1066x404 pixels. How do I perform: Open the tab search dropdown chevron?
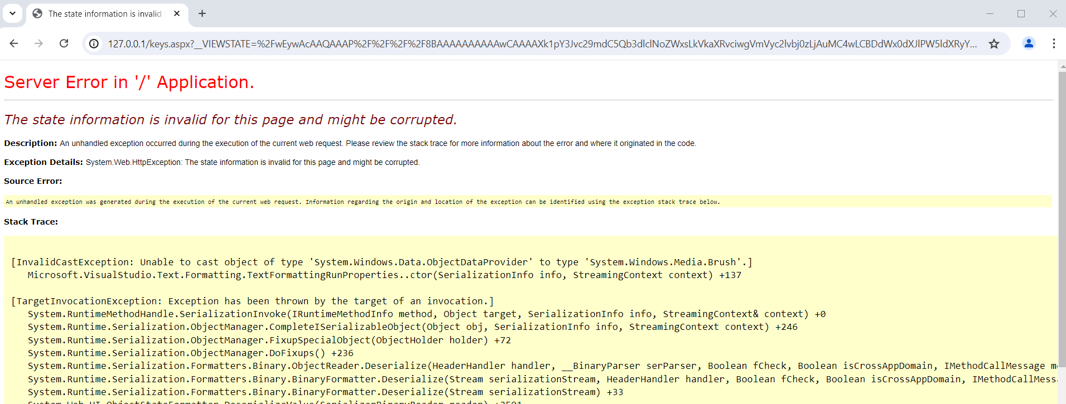click(x=12, y=13)
